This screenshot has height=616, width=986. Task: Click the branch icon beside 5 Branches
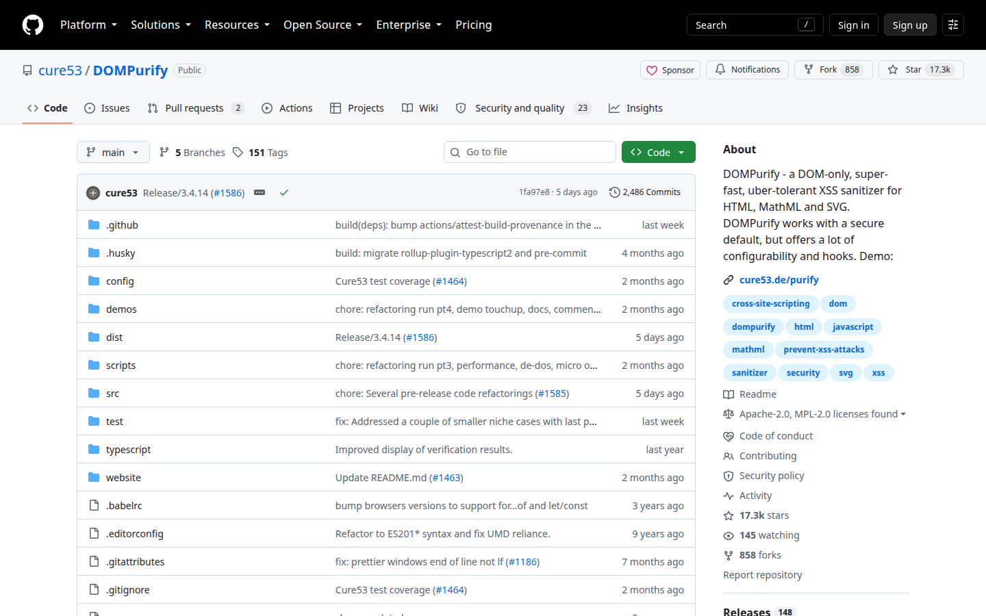coord(164,153)
